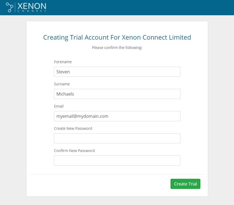
Task: Click the 'Please confirm the following:' text
Action: click(x=117, y=48)
